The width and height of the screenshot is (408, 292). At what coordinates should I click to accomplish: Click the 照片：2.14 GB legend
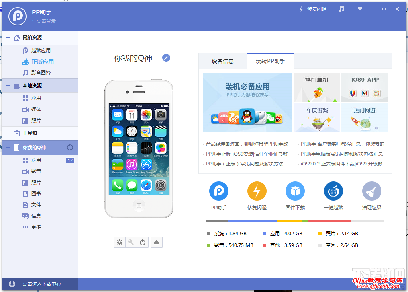pyautogui.click(x=338, y=234)
